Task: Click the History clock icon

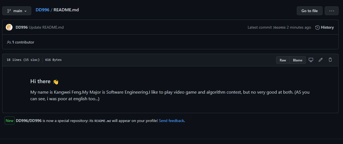Action: coord(318,27)
